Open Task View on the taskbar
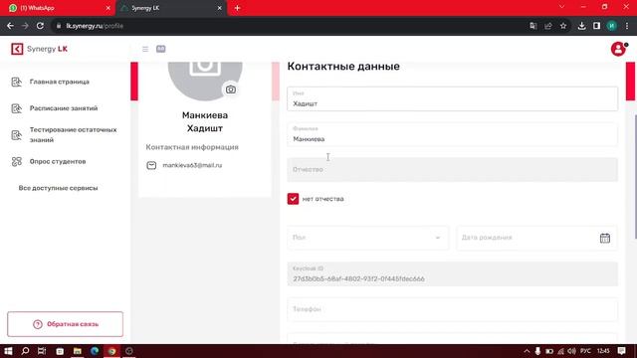Screen dimensions: 637x358 pyautogui.click(x=42, y=351)
